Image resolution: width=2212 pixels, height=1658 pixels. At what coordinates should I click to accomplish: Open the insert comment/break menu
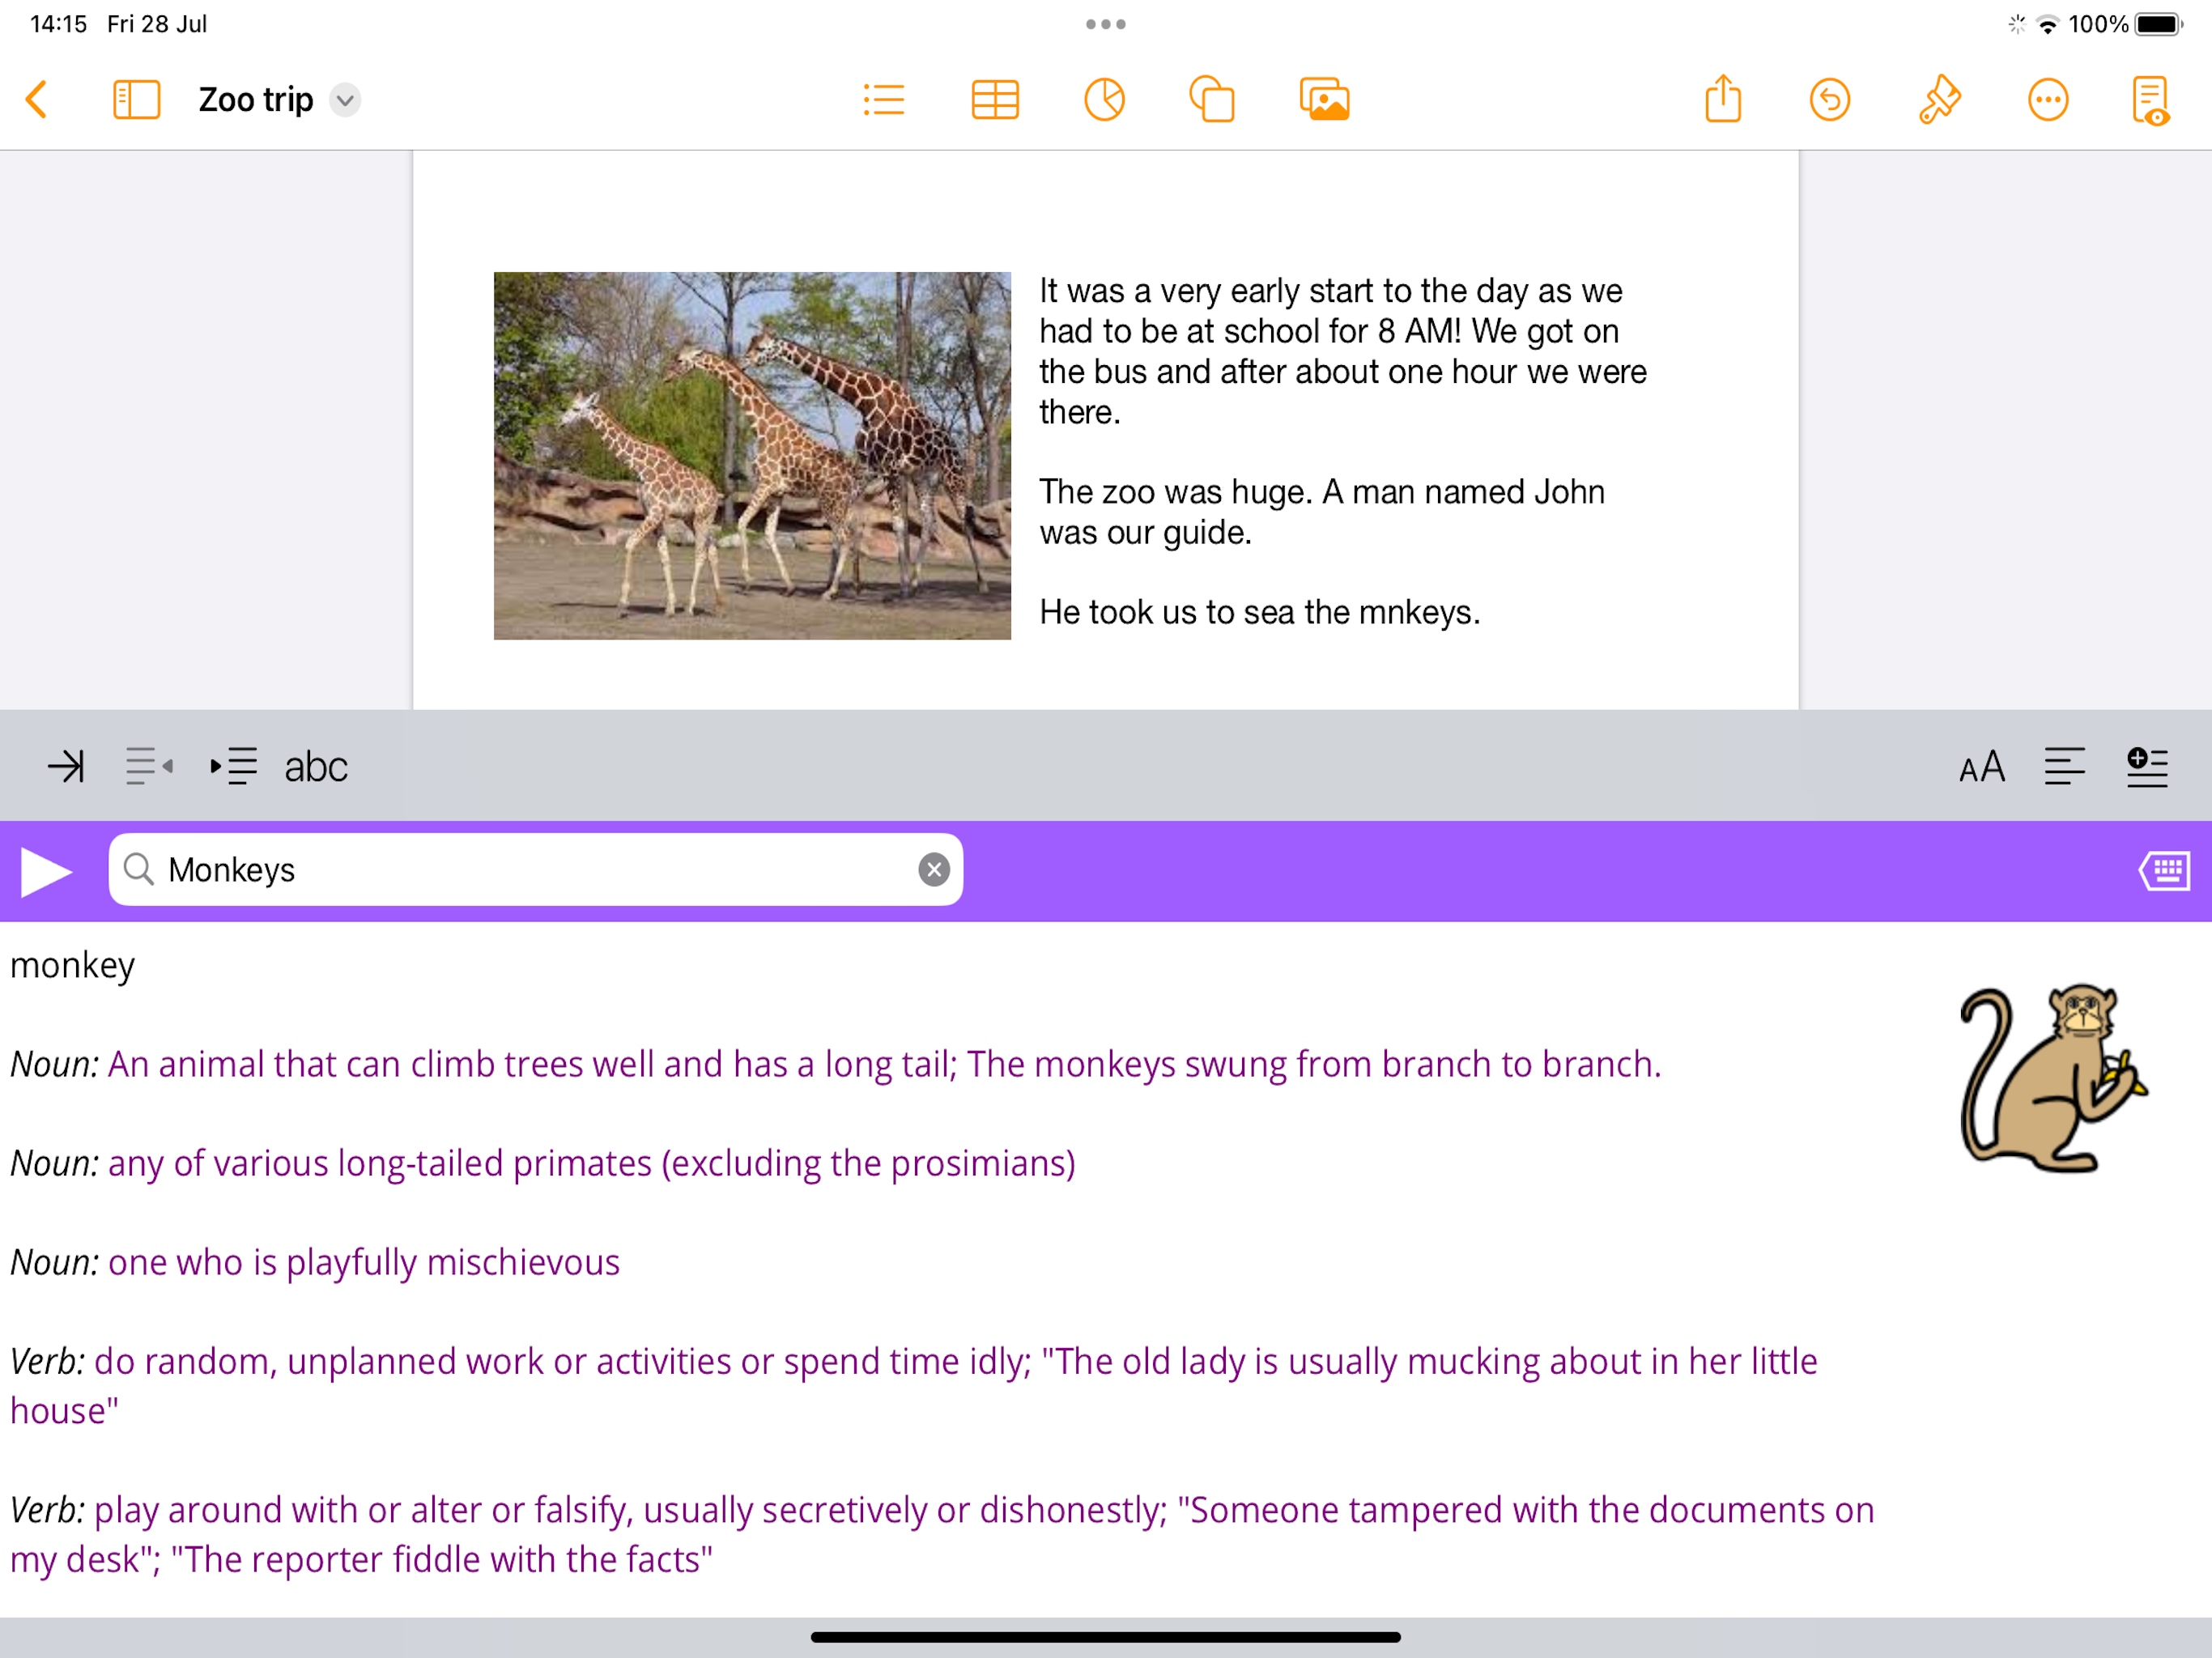(2147, 767)
